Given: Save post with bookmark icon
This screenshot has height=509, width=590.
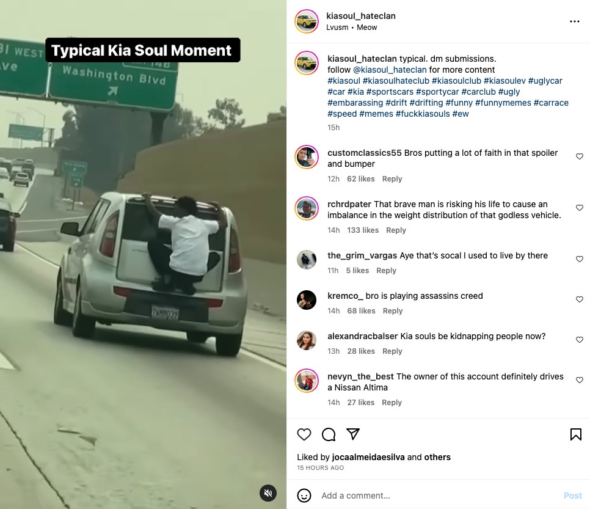Looking at the screenshot, I should click(576, 434).
